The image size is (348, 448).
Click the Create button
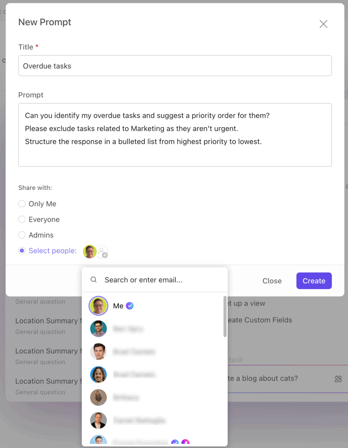(x=314, y=281)
